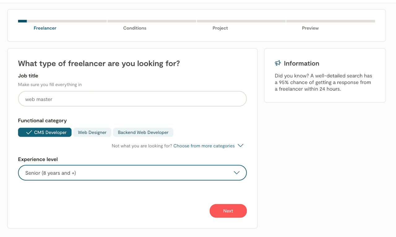This screenshot has width=396, height=237.
Task: Go to the Freelancer step
Action: pos(45,28)
